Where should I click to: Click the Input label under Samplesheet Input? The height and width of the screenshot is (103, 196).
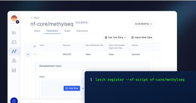pos(42,77)
